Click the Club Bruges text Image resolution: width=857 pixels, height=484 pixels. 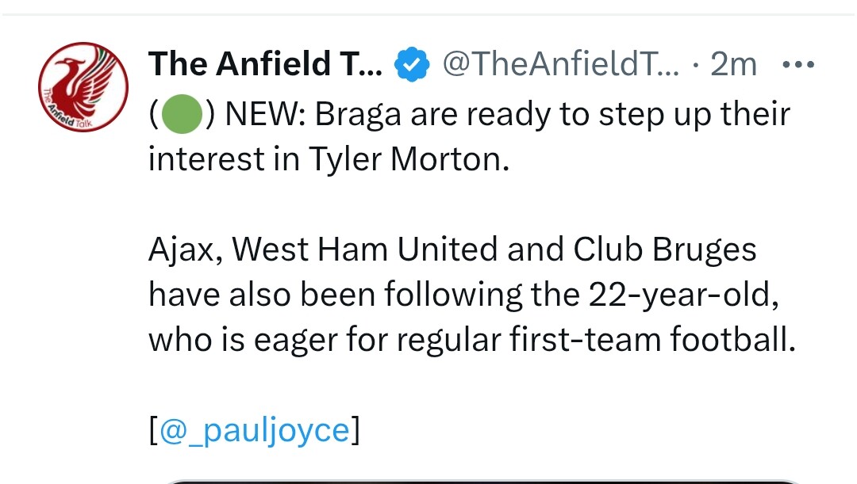tap(662, 250)
